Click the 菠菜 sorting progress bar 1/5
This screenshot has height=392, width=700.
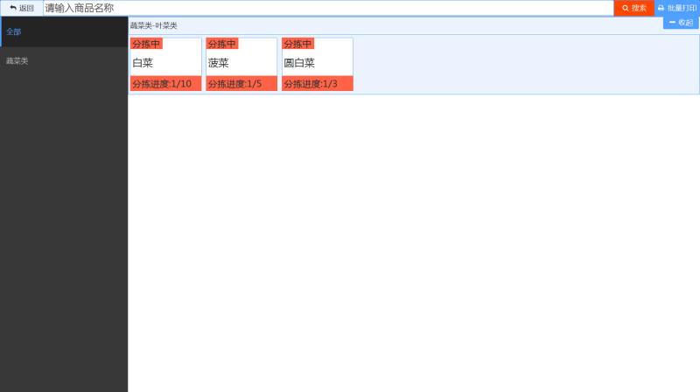[x=241, y=84]
